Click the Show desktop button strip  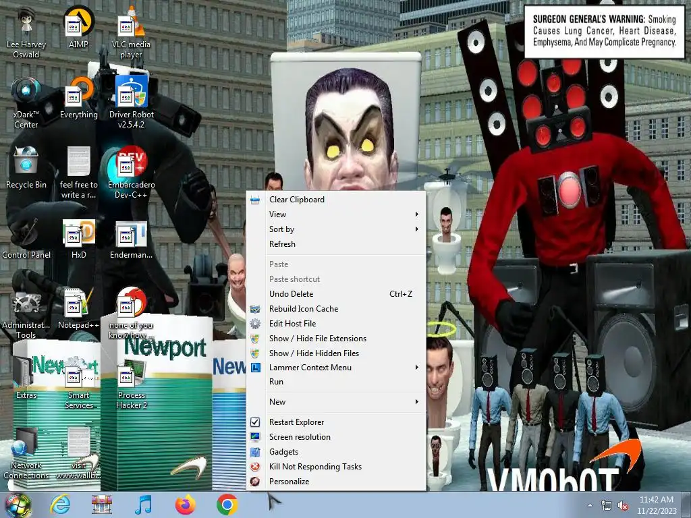tap(688, 505)
